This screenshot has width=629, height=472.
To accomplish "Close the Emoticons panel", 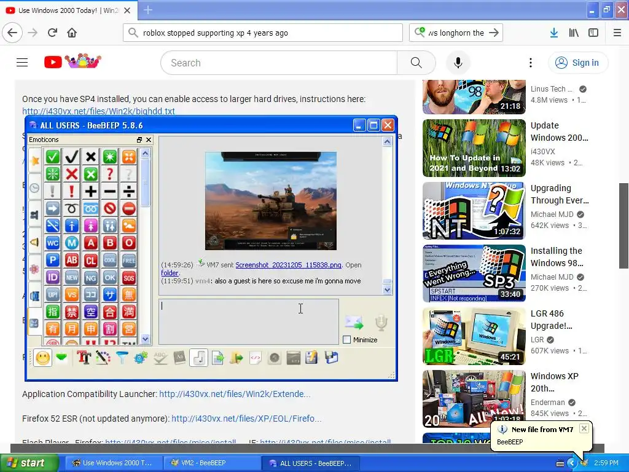I will pyautogui.click(x=149, y=140).
